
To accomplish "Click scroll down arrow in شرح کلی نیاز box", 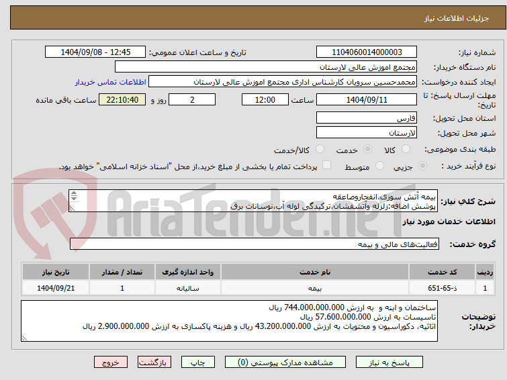I will (x=74, y=198).
